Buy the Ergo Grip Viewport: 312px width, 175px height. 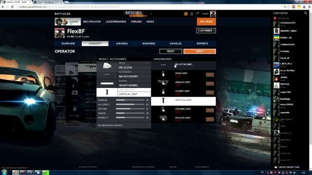(210, 74)
